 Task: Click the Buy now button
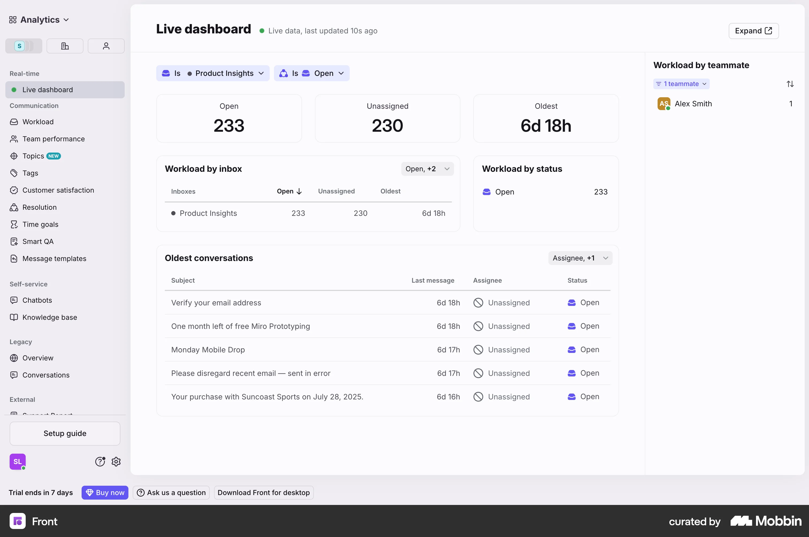point(105,492)
